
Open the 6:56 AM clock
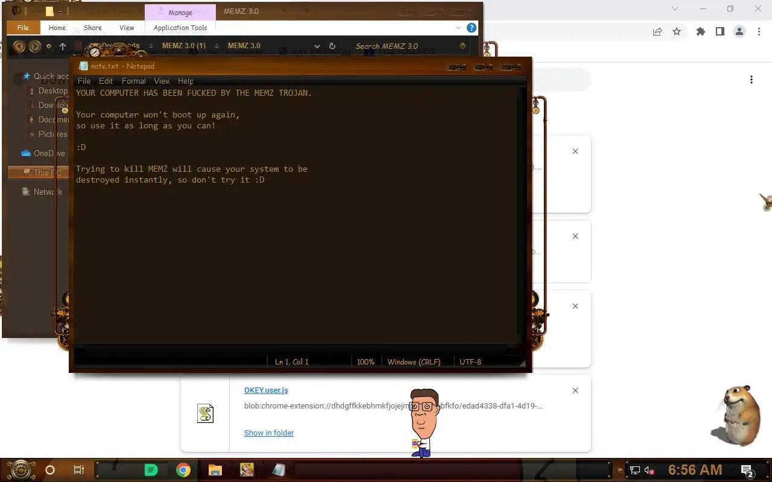pos(695,470)
